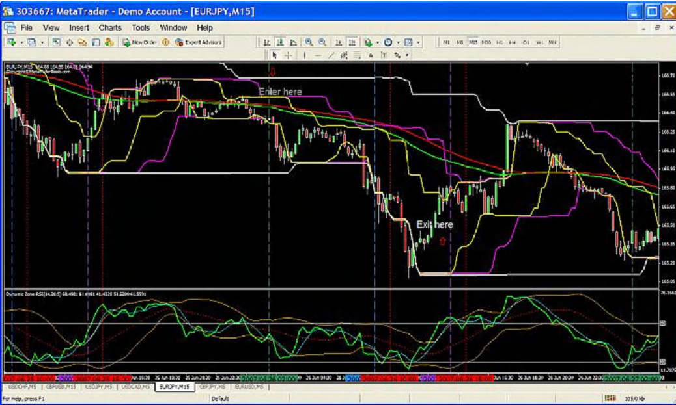Open the new chart icon
The width and height of the screenshot is (676, 405).
(11, 42)
